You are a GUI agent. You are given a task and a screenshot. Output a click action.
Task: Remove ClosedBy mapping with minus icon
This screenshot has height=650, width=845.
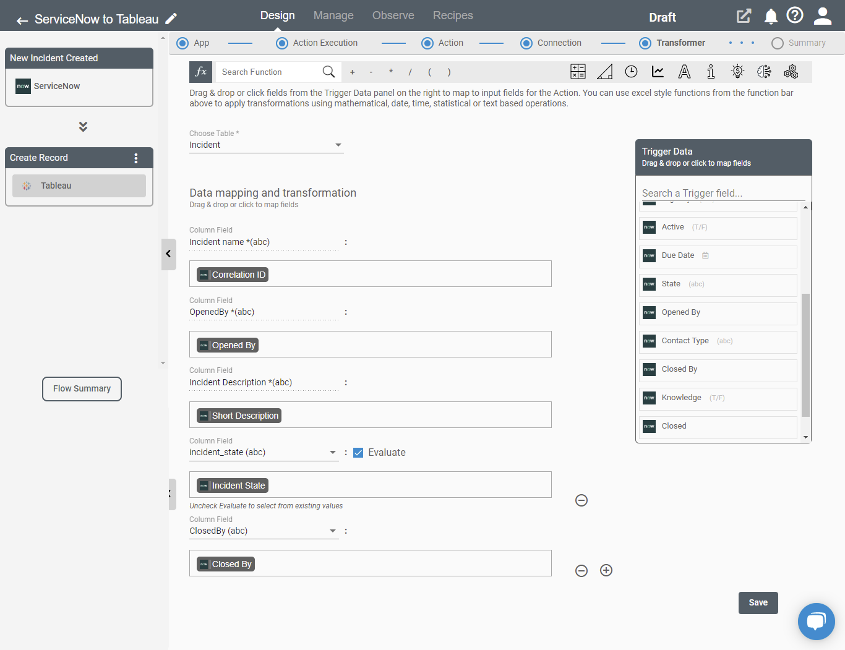coord(581,571)
